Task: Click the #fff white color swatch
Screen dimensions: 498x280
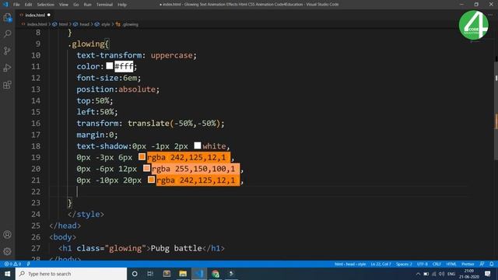Action: pos(110,65)
